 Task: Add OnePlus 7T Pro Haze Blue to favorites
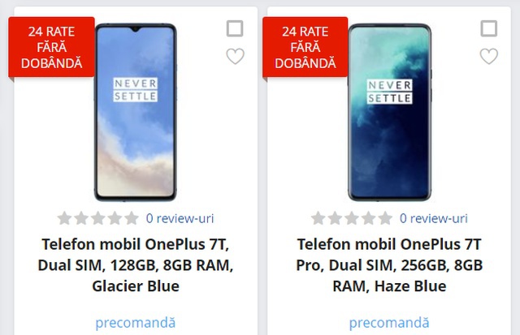489,56
